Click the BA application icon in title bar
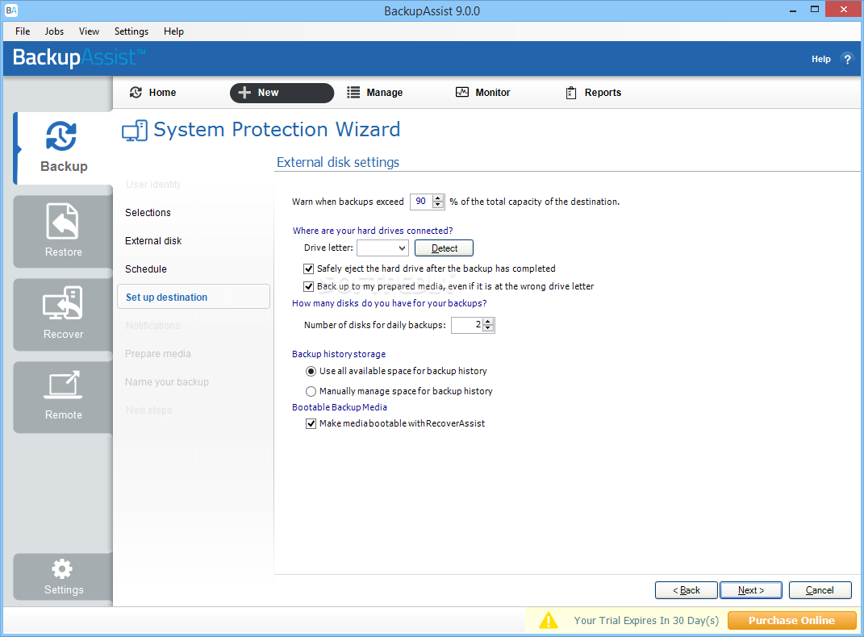The width and height of the screenshot is (864, 637). click(x=11, y=10)
